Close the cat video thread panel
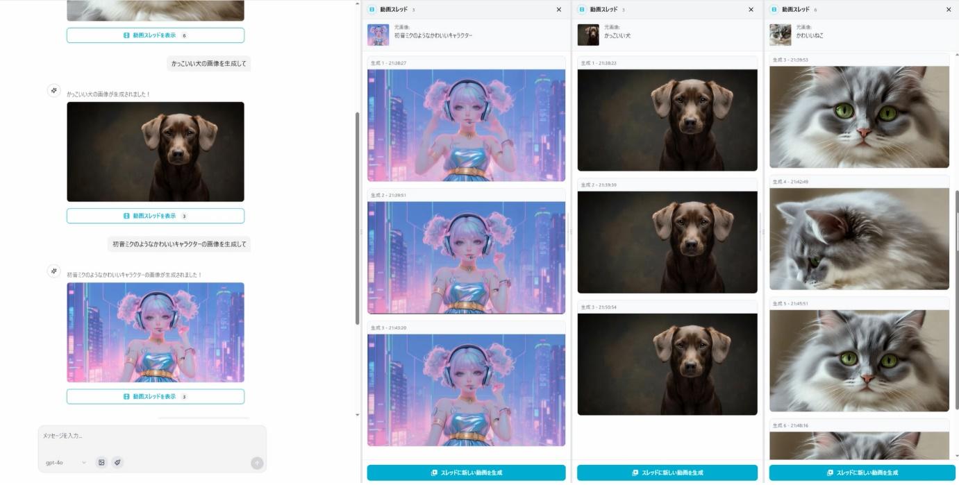Screen dimensions: 959x485 point(949,10)
